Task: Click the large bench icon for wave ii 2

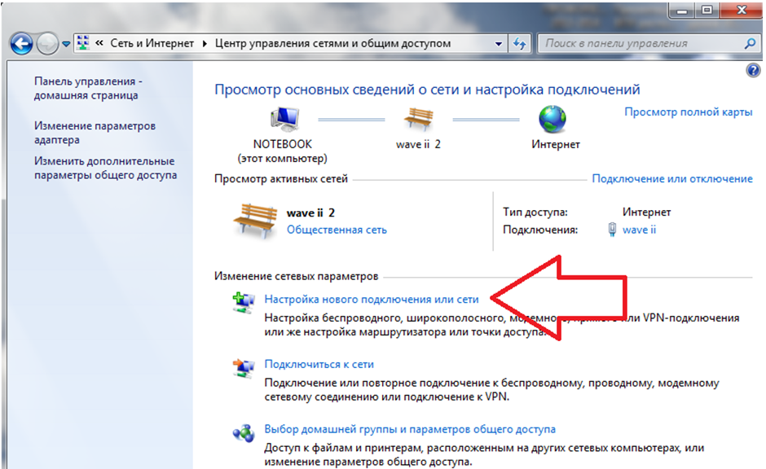Action: point(255,221)
